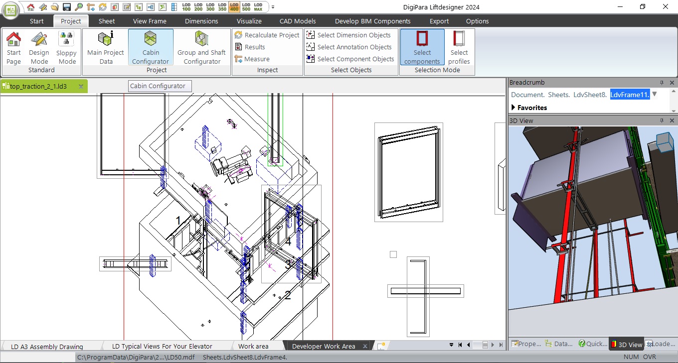Open the Customize Quick Access Toolbar dropdown
The height and width of the screenshot is (363, 678).
point(273,7)
